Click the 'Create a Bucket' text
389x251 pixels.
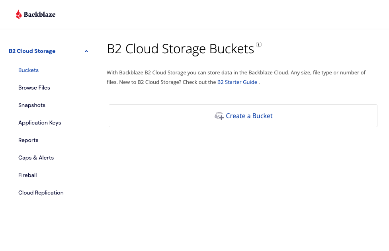click(x=249, y=116)
